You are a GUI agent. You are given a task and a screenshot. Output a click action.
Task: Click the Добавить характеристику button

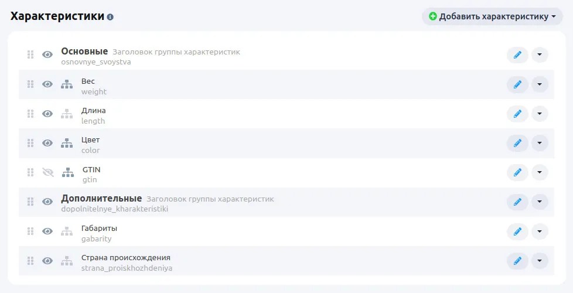pyautogui.click(x=492, y=16)
